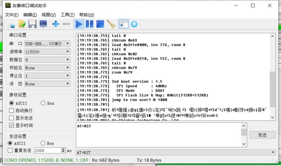
Task: Click the receive log scrollbar up arrow
Action: point(272,36)
